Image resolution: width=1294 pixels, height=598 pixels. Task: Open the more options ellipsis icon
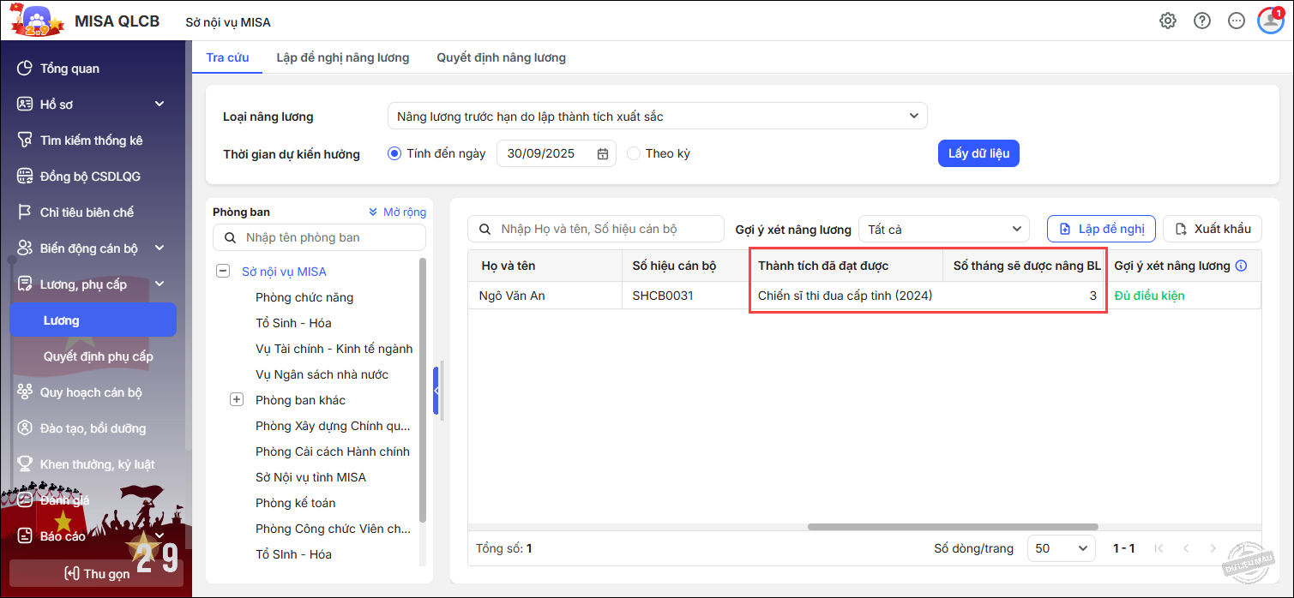(x=1236, y=21)
